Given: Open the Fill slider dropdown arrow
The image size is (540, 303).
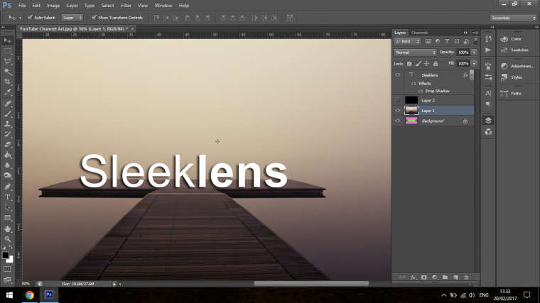Looking at the screenshot, I should point(474,63).
